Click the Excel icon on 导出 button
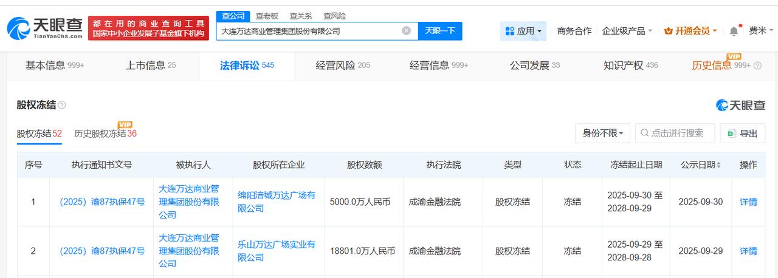The height and width of the screenshot is (278, 778). [732, 134]
